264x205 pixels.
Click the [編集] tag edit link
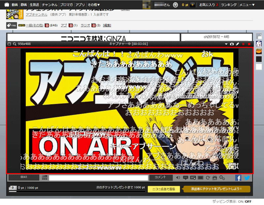click(x=107, y=25)
